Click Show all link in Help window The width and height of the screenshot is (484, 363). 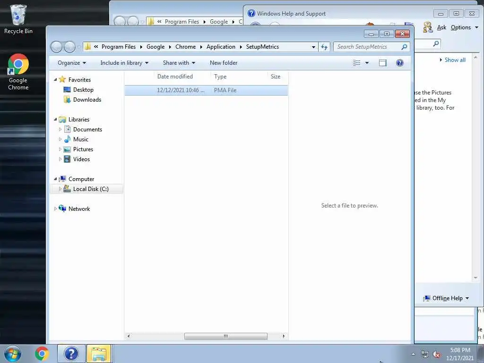[x=455, y=60]
